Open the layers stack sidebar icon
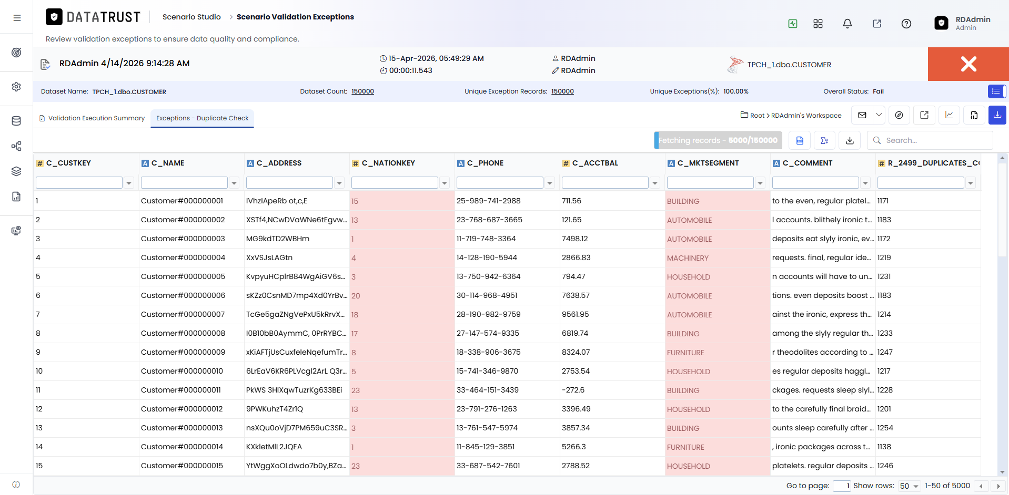The height and width of the screenshot is (495, 1009). pyautogui.click(x=17, y=171)
